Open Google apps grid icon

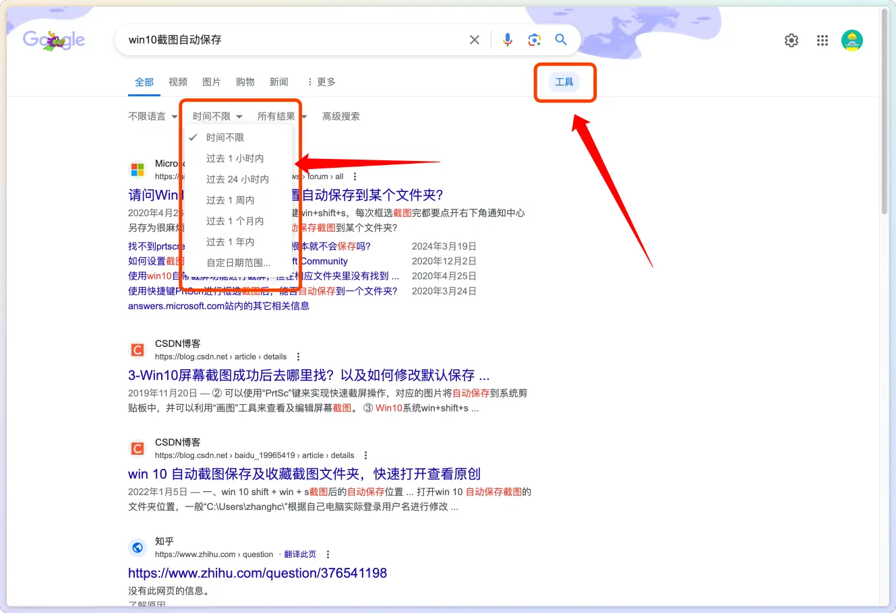point(823,40)
